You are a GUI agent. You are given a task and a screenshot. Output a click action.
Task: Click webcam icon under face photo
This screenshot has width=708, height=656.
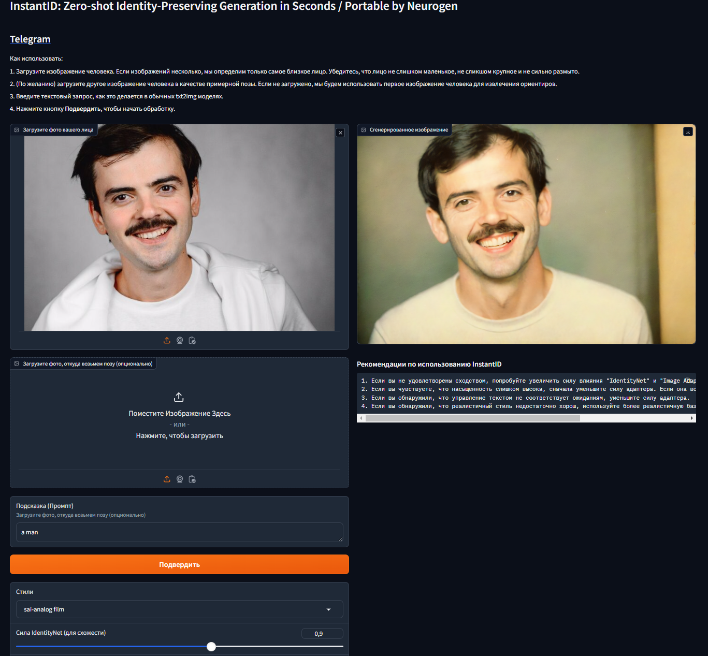click(180, 340)
